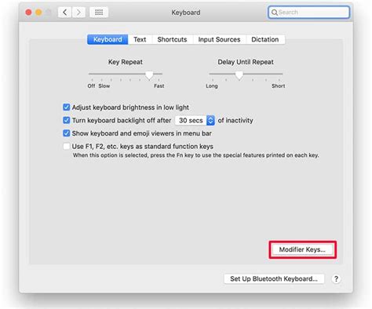The width and height of the screenshot is (372, 309).
Task: Toggle Show keyboard and emoji viewers checkbox
Action: (67, 133)
